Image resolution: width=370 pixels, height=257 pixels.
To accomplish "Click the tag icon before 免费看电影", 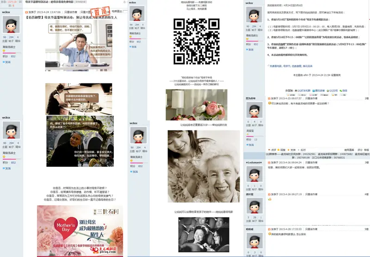I will click(268, 66).
